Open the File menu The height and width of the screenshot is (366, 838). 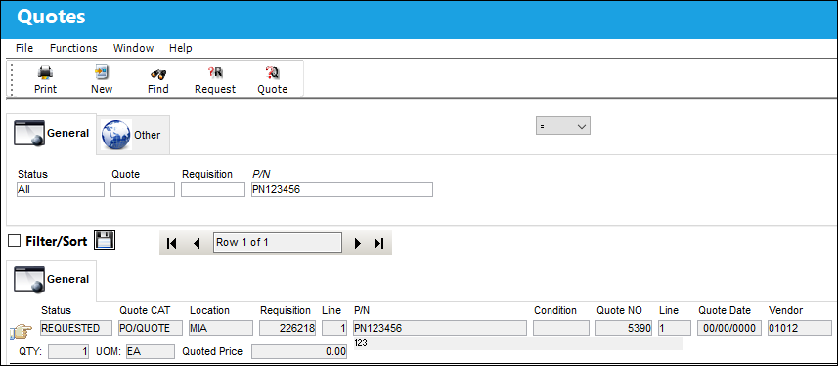coord(24,48)
